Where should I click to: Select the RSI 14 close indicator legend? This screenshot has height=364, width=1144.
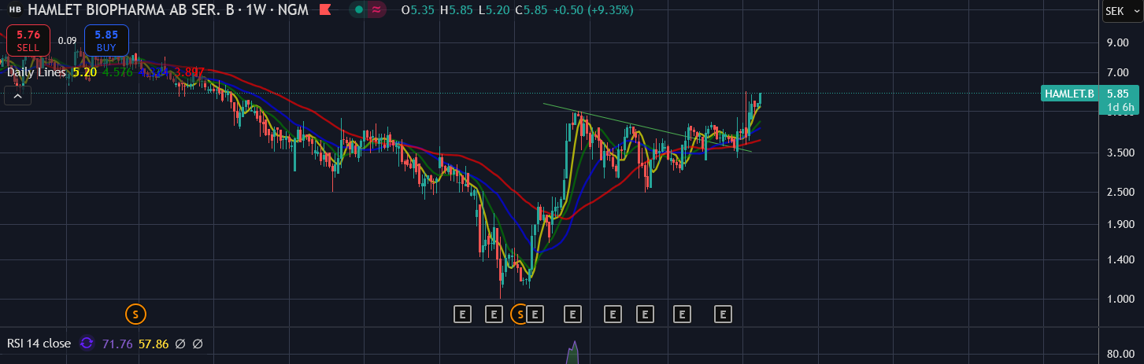point(39,344)
